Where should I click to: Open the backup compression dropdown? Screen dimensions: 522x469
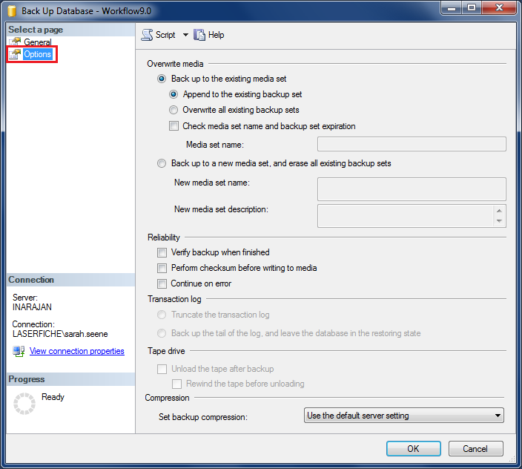(404, 416)
